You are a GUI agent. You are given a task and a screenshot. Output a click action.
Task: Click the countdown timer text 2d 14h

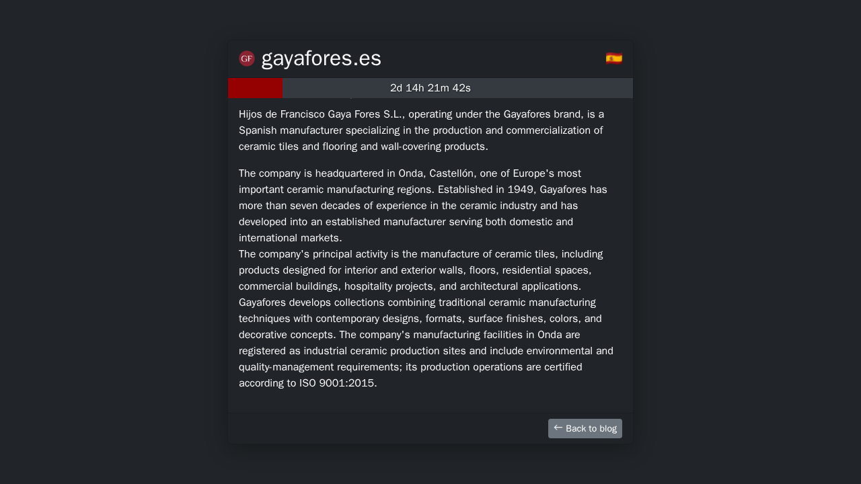click(x=407, y=88)
